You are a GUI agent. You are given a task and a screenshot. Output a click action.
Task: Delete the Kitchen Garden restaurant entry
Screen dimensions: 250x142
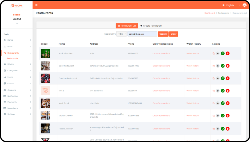(x=227, y=116)
